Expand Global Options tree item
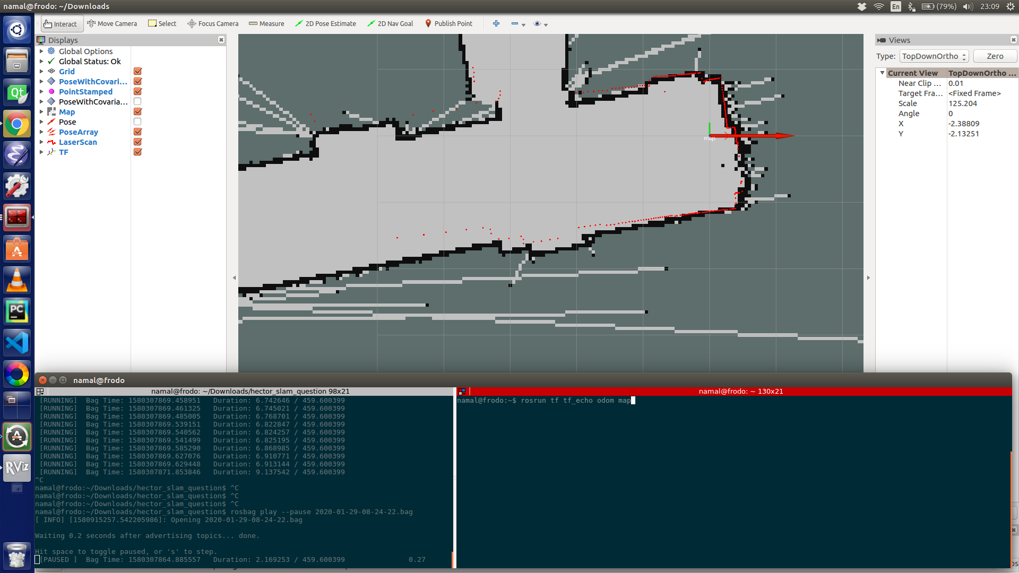Viewport: 1019px width, 573px height. pos(41,51)
